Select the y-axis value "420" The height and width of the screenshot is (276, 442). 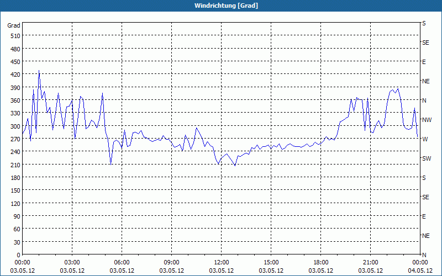(x=15, y=75)
